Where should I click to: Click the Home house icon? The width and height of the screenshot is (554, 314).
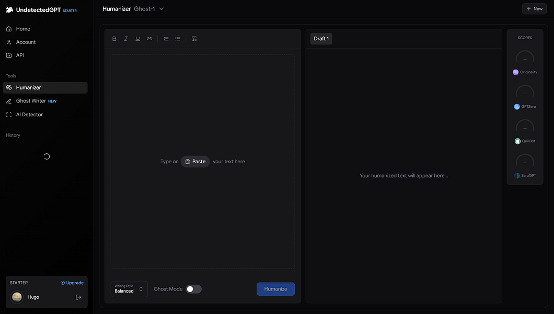[9, 29]
